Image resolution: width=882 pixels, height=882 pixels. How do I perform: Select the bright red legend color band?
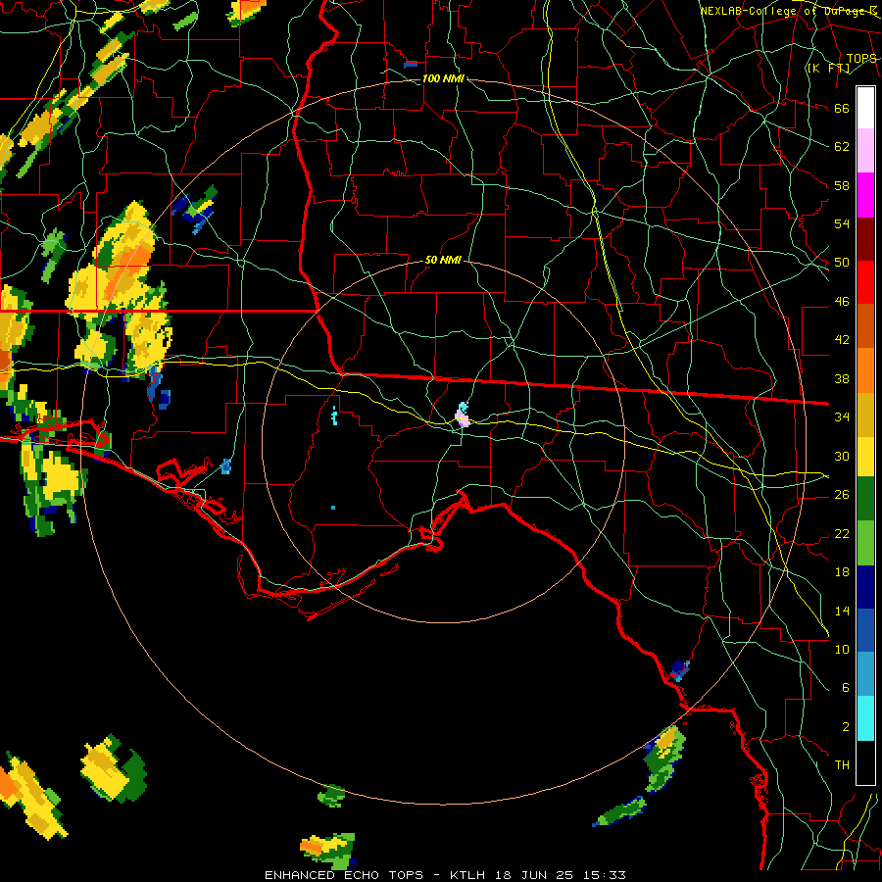(x=865, y=282)
